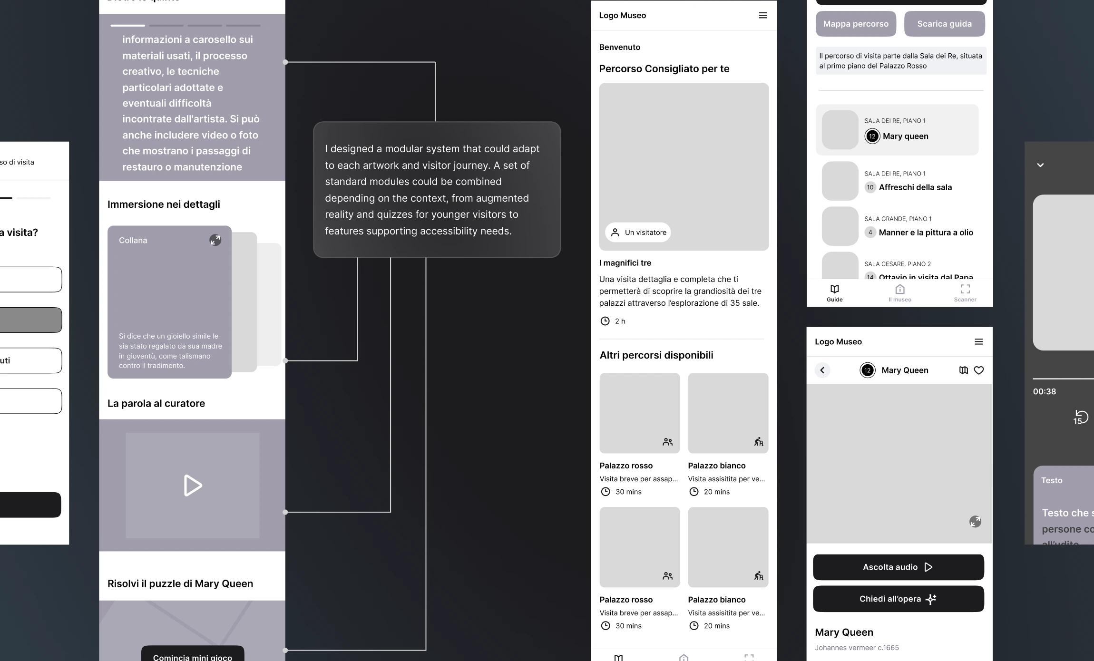Open hamburger menu on the Mary Queen artwork screen
This screenshot has height=661, width=1094.
point(978,341)
